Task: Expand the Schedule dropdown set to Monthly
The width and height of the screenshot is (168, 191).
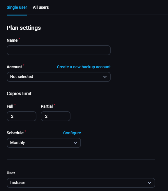Action: (44, 143)
